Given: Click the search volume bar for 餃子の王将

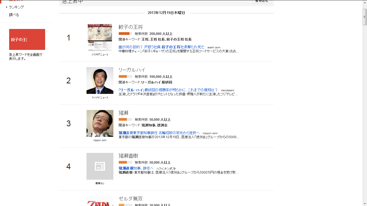Looking at the screenshot, I should coord(125,34).
